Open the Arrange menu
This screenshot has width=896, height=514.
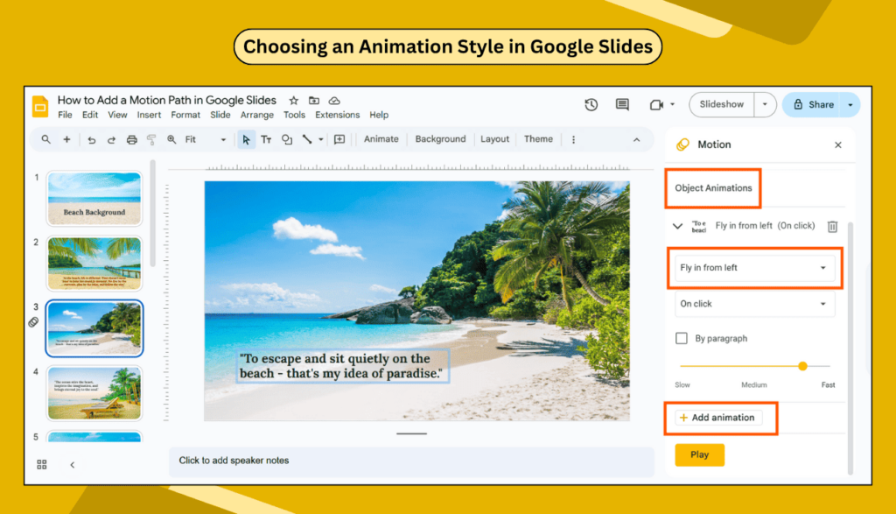coord(256,115)
